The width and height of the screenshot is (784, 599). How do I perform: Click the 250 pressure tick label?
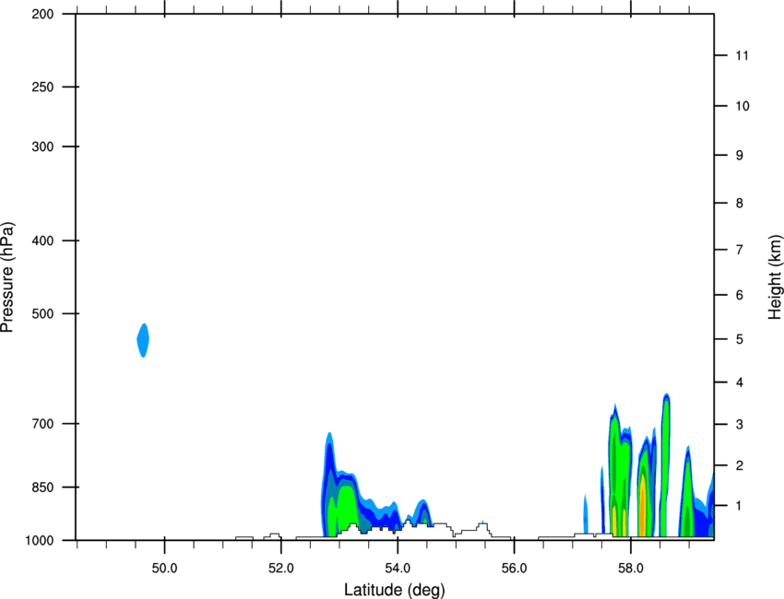(42, 87)
